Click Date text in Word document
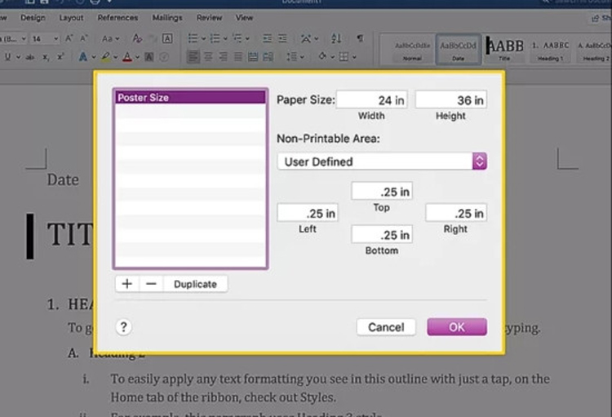 [63, 180]
